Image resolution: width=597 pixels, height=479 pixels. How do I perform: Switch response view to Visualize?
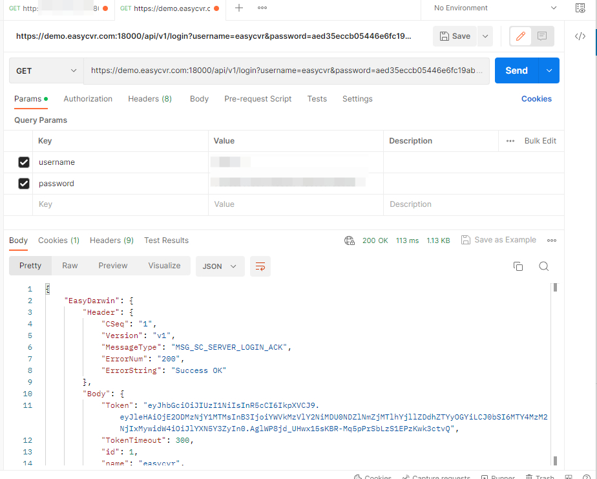click(x=164, y=266)
